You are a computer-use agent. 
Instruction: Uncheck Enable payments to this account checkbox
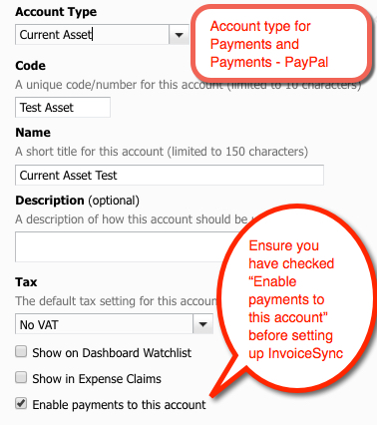(21, 403)
